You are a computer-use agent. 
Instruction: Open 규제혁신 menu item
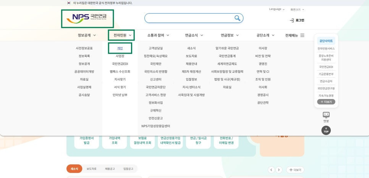tap(155, 111)
